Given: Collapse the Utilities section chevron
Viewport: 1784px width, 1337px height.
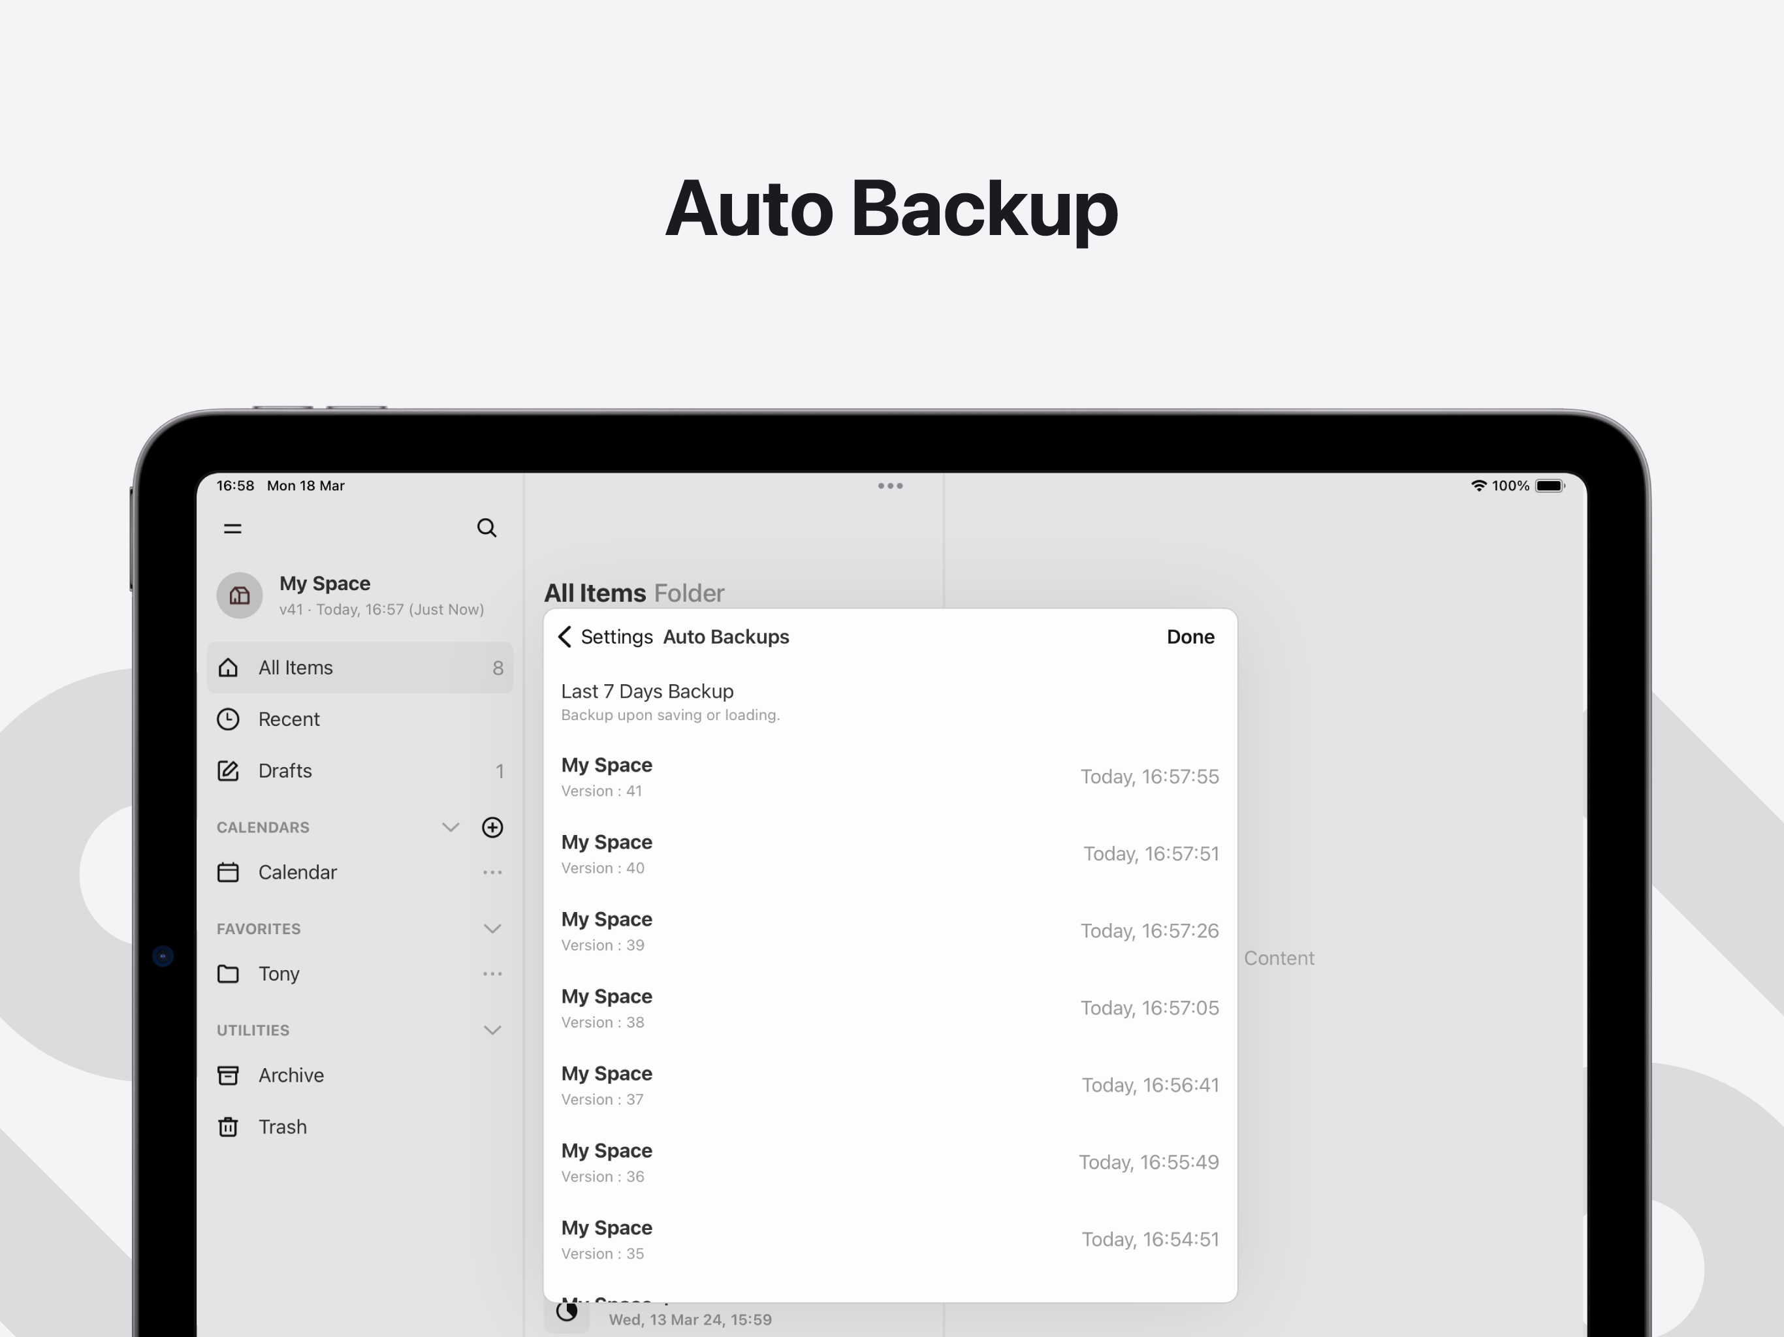Looking at the screenshot, I should pyautogui.click(x=492, y=1031).
